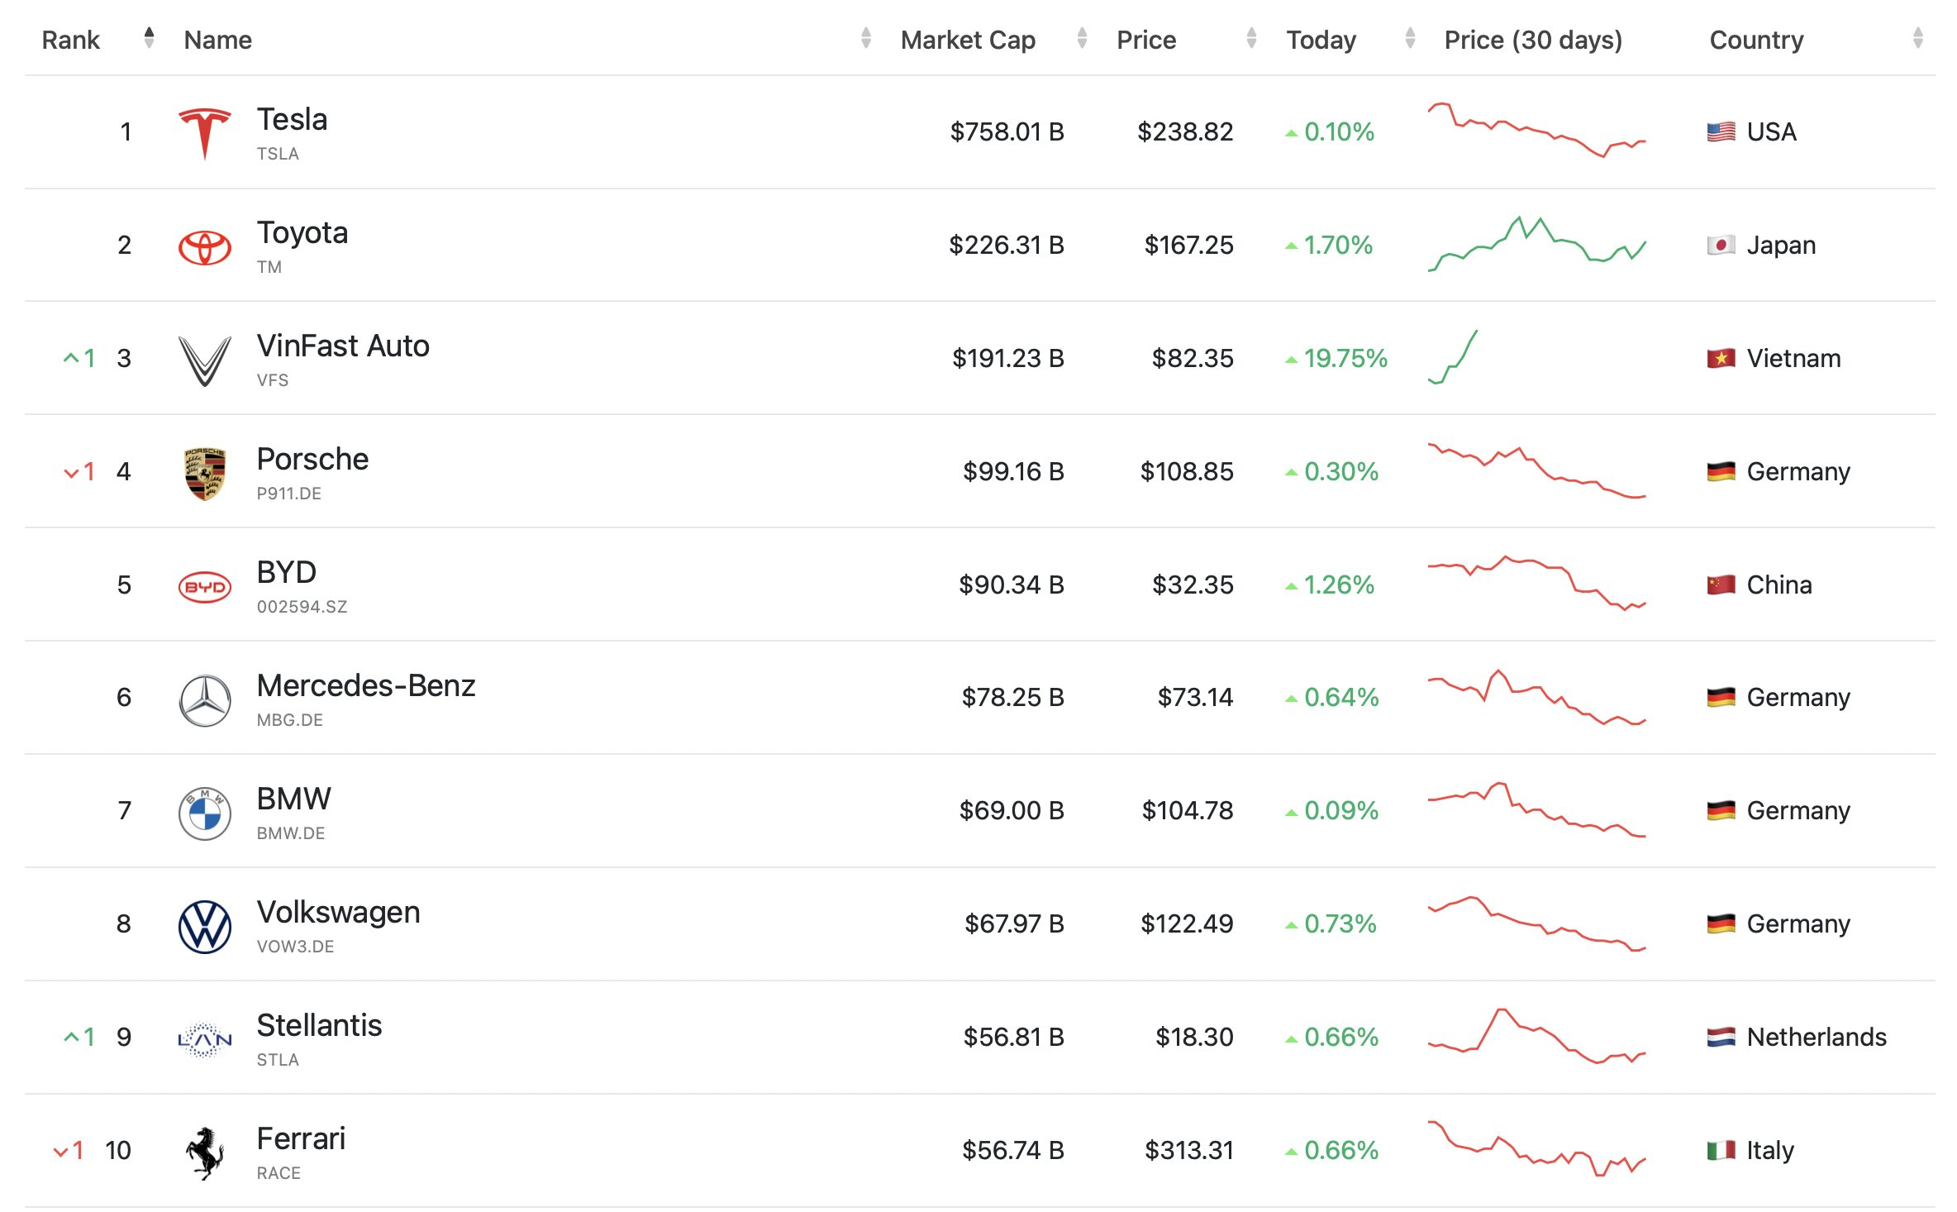Screen dimensions: 1957x1212
Task: Click Porsche ticker P911.DE
Action: click(288, 494)
